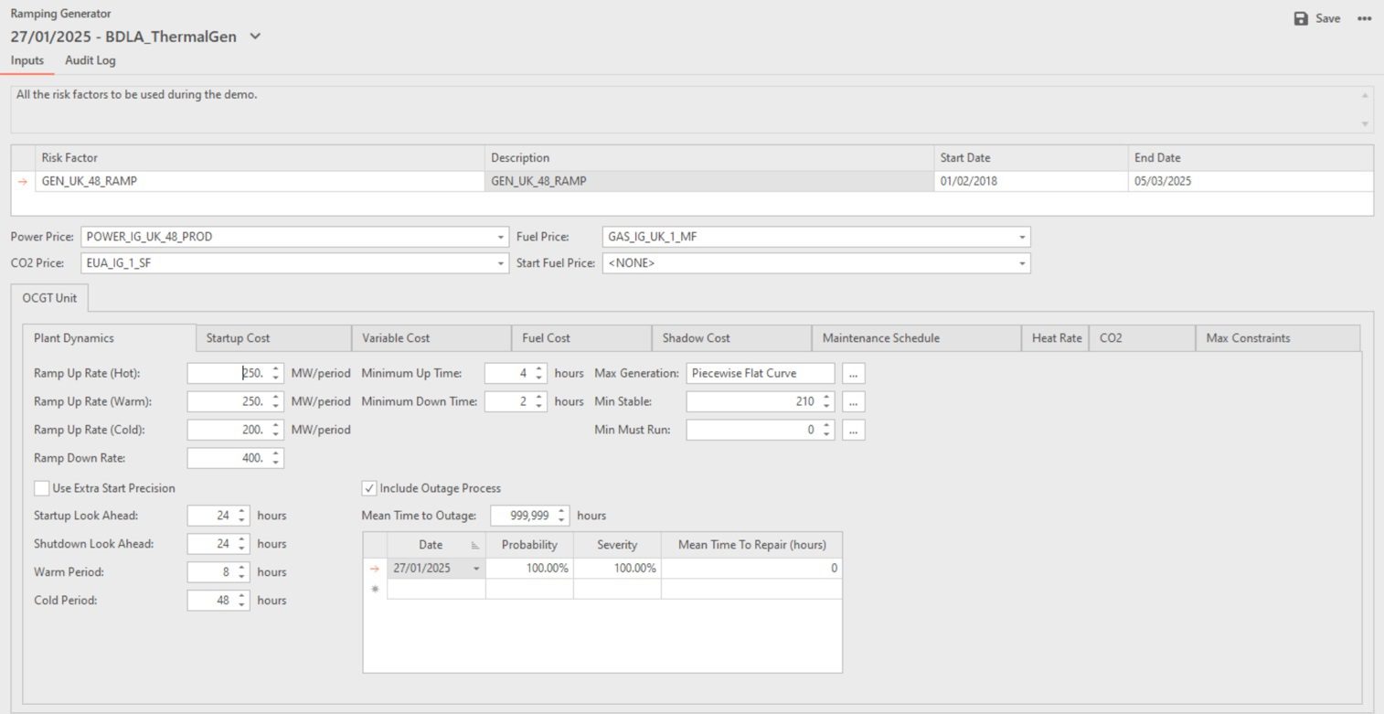1384x714 pixels.
Task: Click the 100.00% Severity cell
Action: coord(617,569)
